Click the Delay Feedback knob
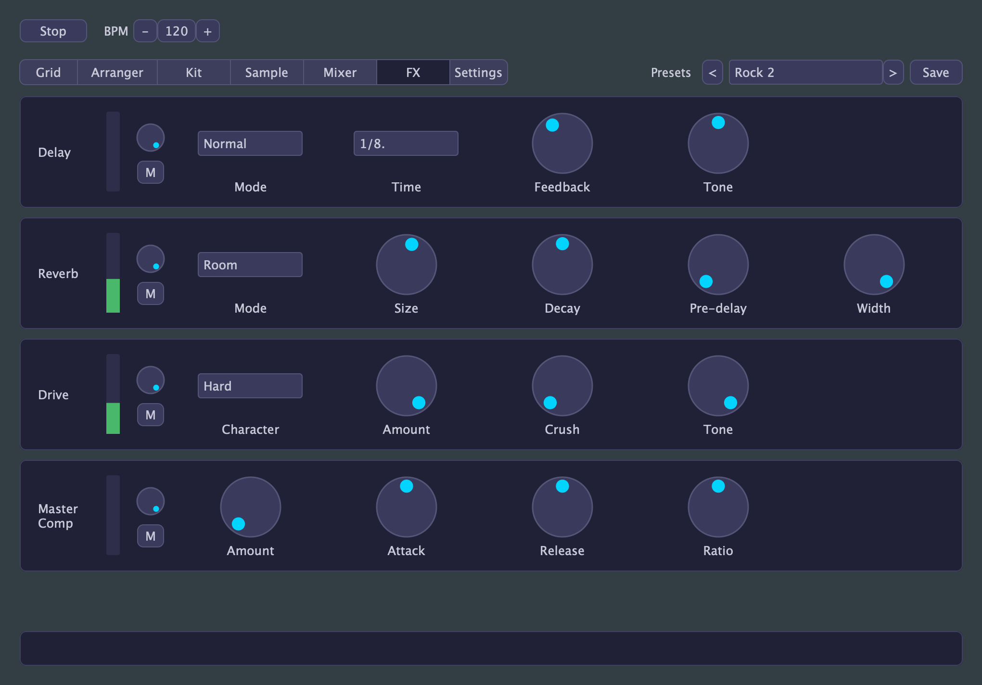Screen dimensions: 982x685 [x=562, y=143]
